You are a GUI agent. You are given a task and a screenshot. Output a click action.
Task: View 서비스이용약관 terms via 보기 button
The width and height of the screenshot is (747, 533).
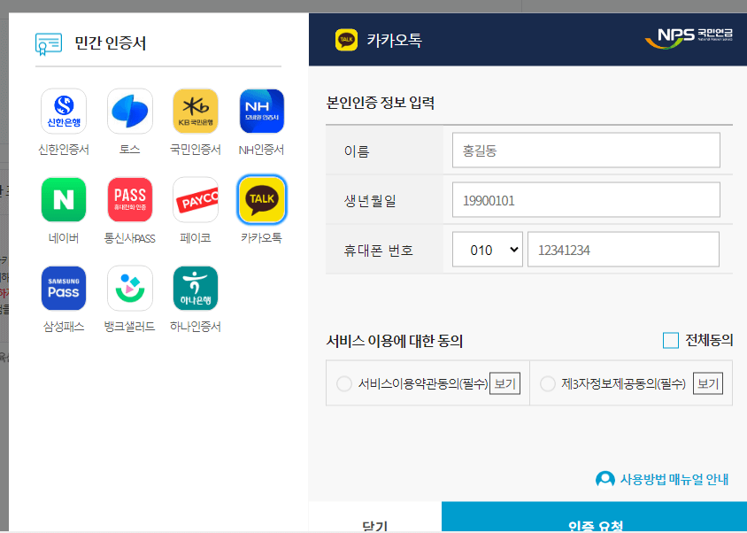[504, 383]
